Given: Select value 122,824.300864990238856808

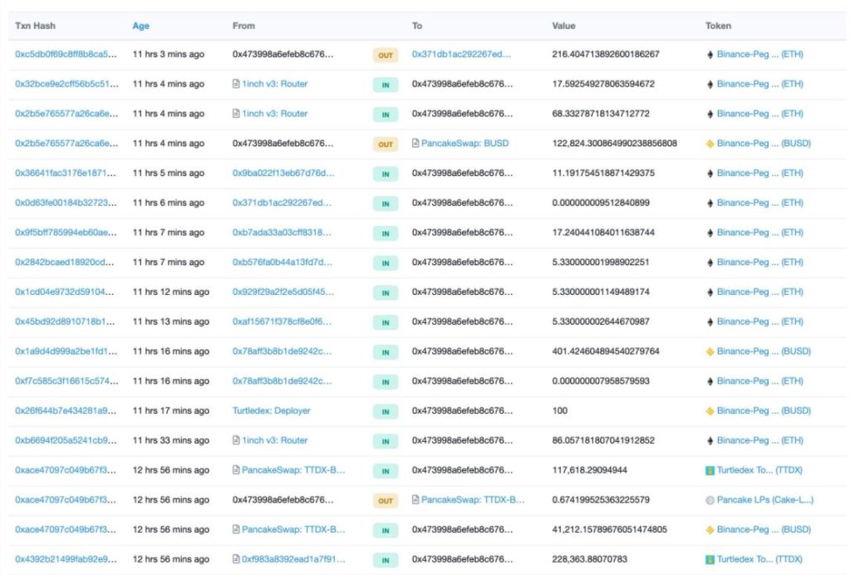Looking at the screenshot, I should tap(614, 143).
